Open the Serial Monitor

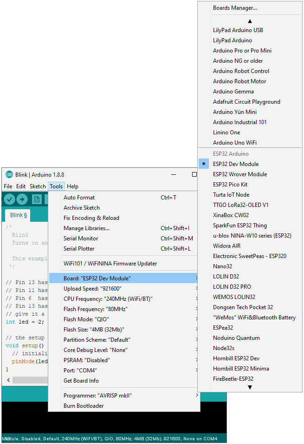(x=123, y=239)
